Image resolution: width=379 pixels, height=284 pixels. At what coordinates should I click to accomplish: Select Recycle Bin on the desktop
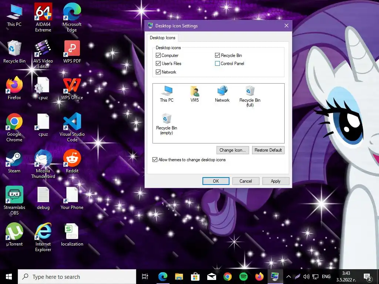(14, 52)
